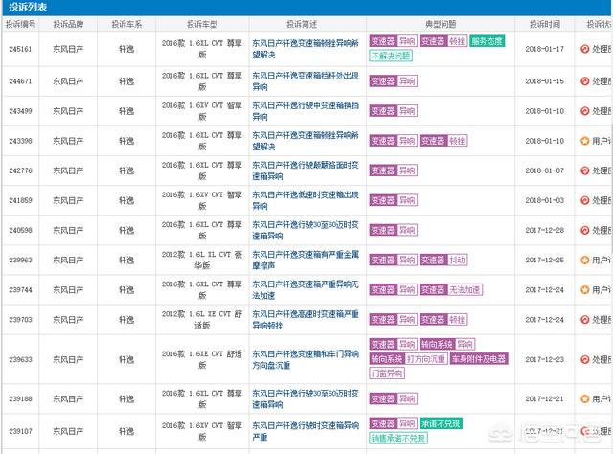Image resolution: width=613 pixels, height=454 pixels.
Task: Click the 车身附件及电器 tag
Action: (479, 359)
